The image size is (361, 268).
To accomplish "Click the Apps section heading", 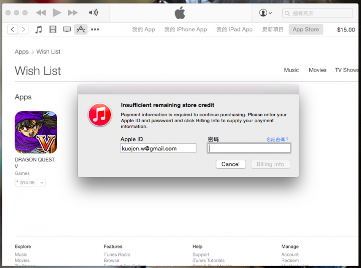I will (23, 97).
